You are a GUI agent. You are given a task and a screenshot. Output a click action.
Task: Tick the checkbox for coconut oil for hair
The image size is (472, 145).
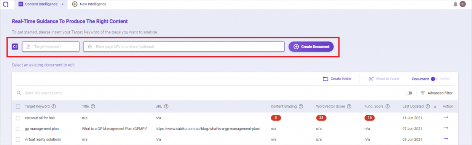tap(18, 118)
